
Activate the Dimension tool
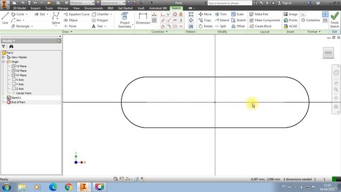(x=143, y=19)
